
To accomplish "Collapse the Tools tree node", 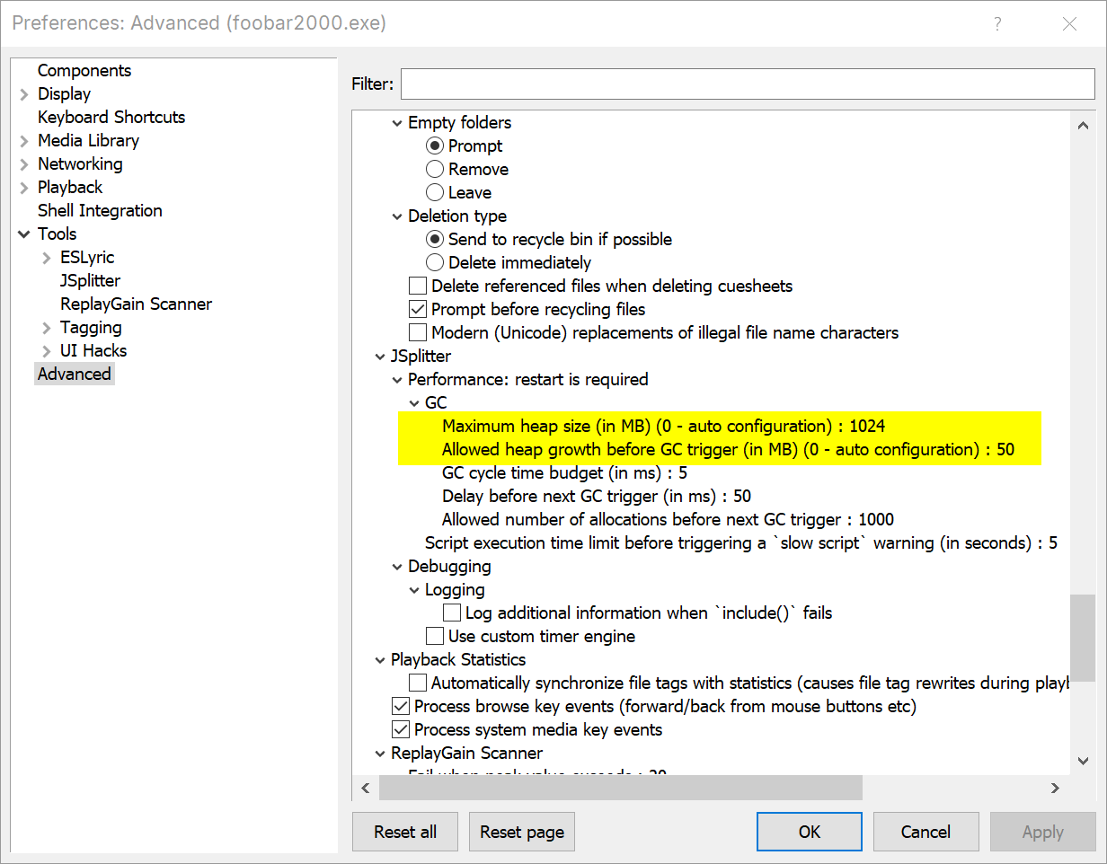I will 24,234.
